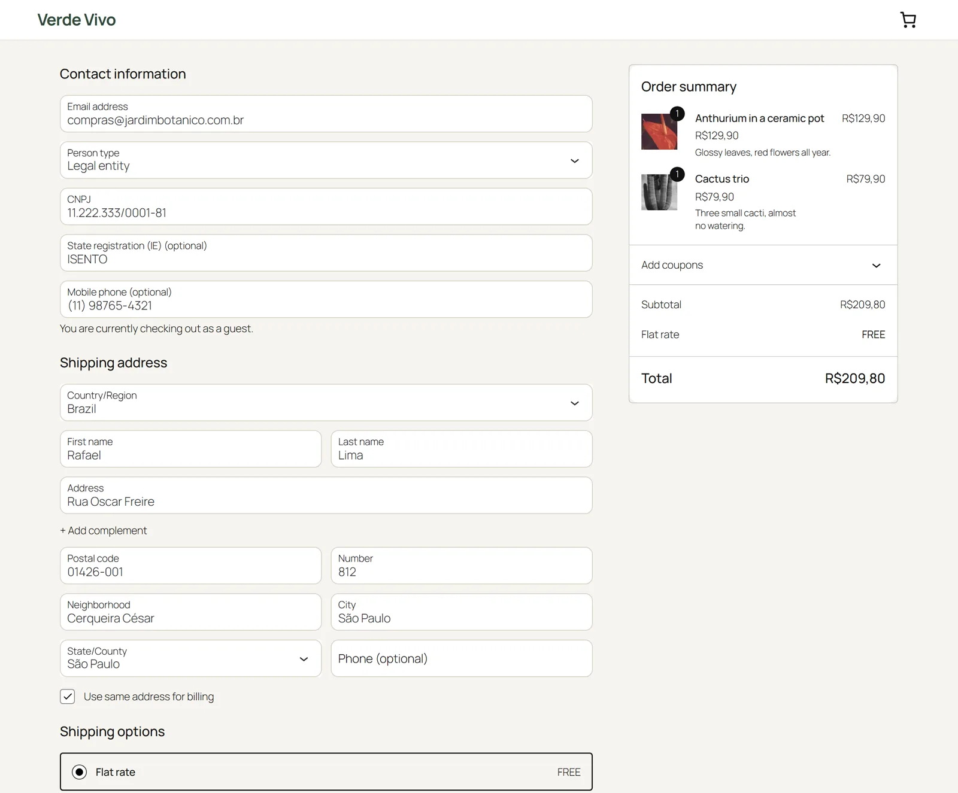Expand the Add coupons section
This screenshot has height=793, width=958.
[x=763, y=265]
